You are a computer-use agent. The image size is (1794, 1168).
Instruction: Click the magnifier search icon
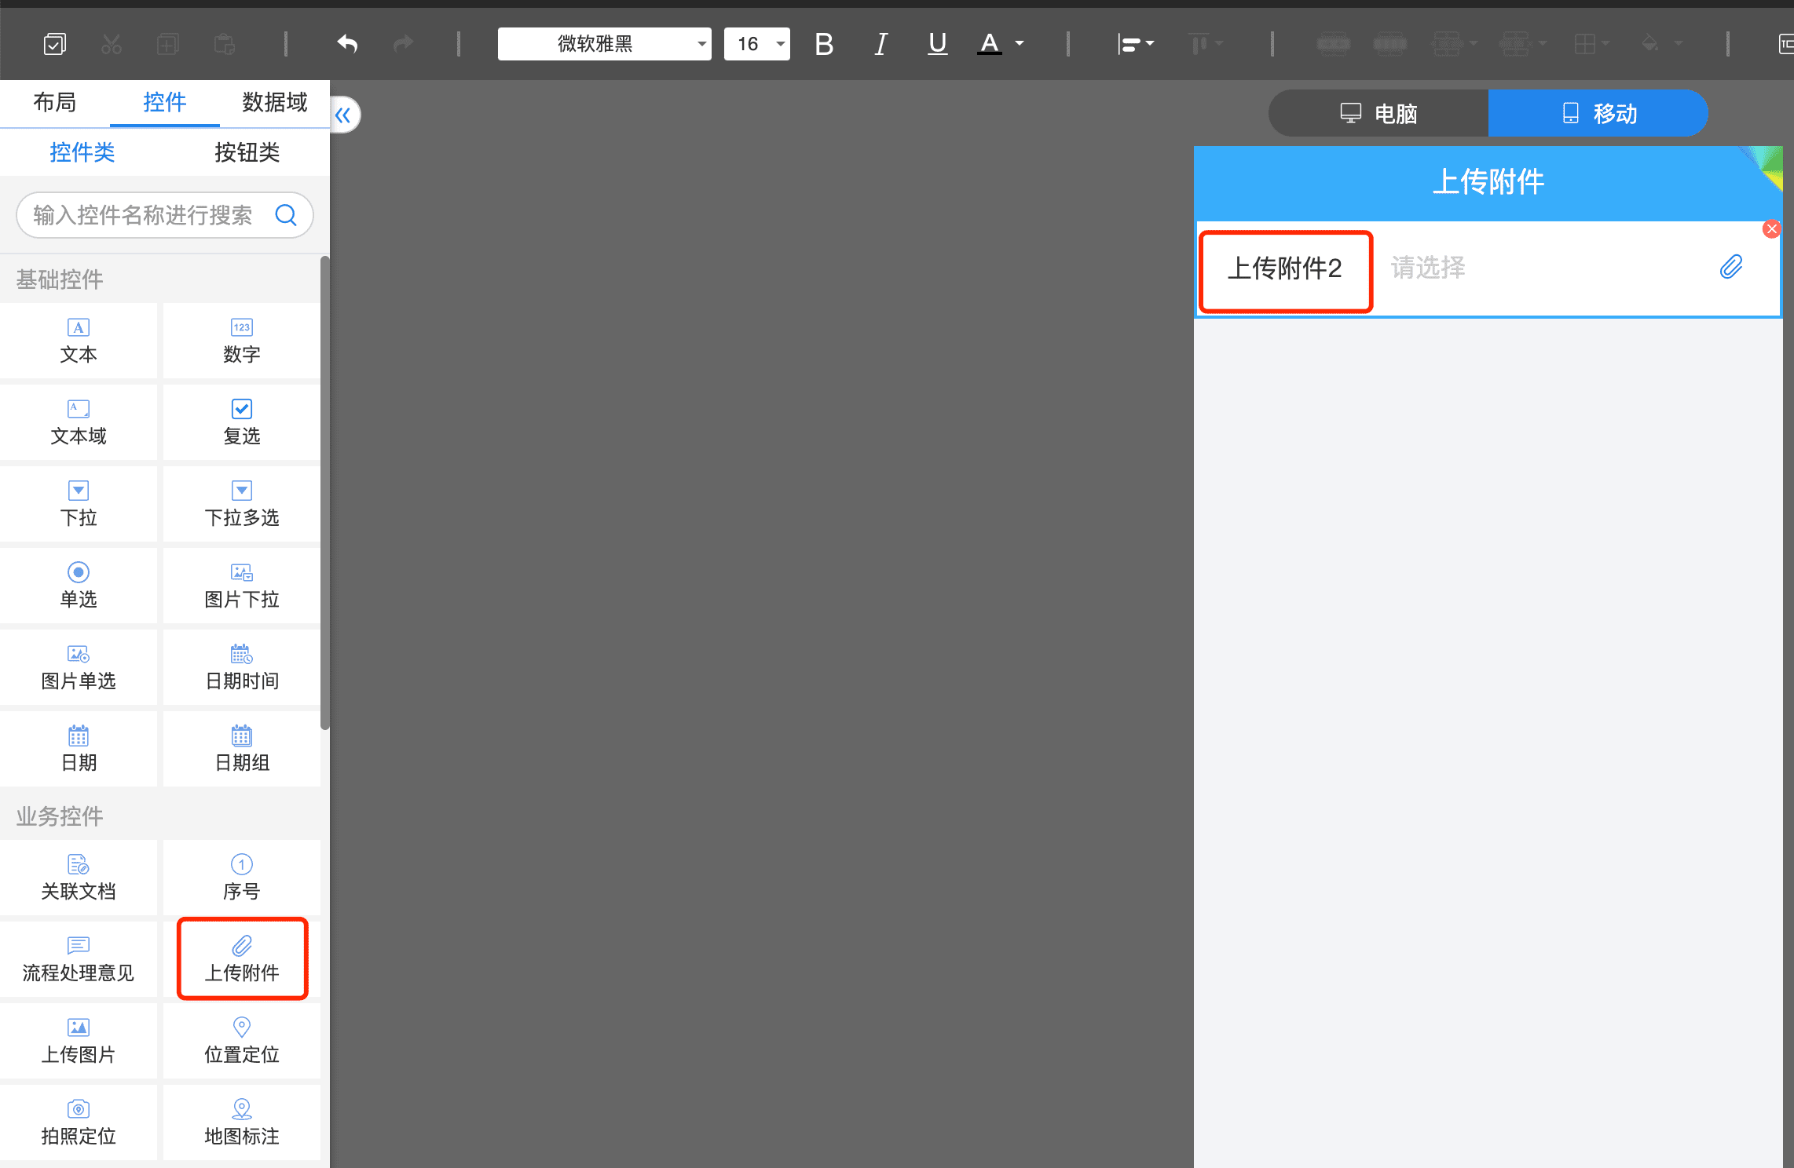pyautogui.click(x=286, y=215)
